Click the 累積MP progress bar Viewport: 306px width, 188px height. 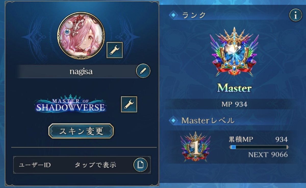tap(259, 147)
